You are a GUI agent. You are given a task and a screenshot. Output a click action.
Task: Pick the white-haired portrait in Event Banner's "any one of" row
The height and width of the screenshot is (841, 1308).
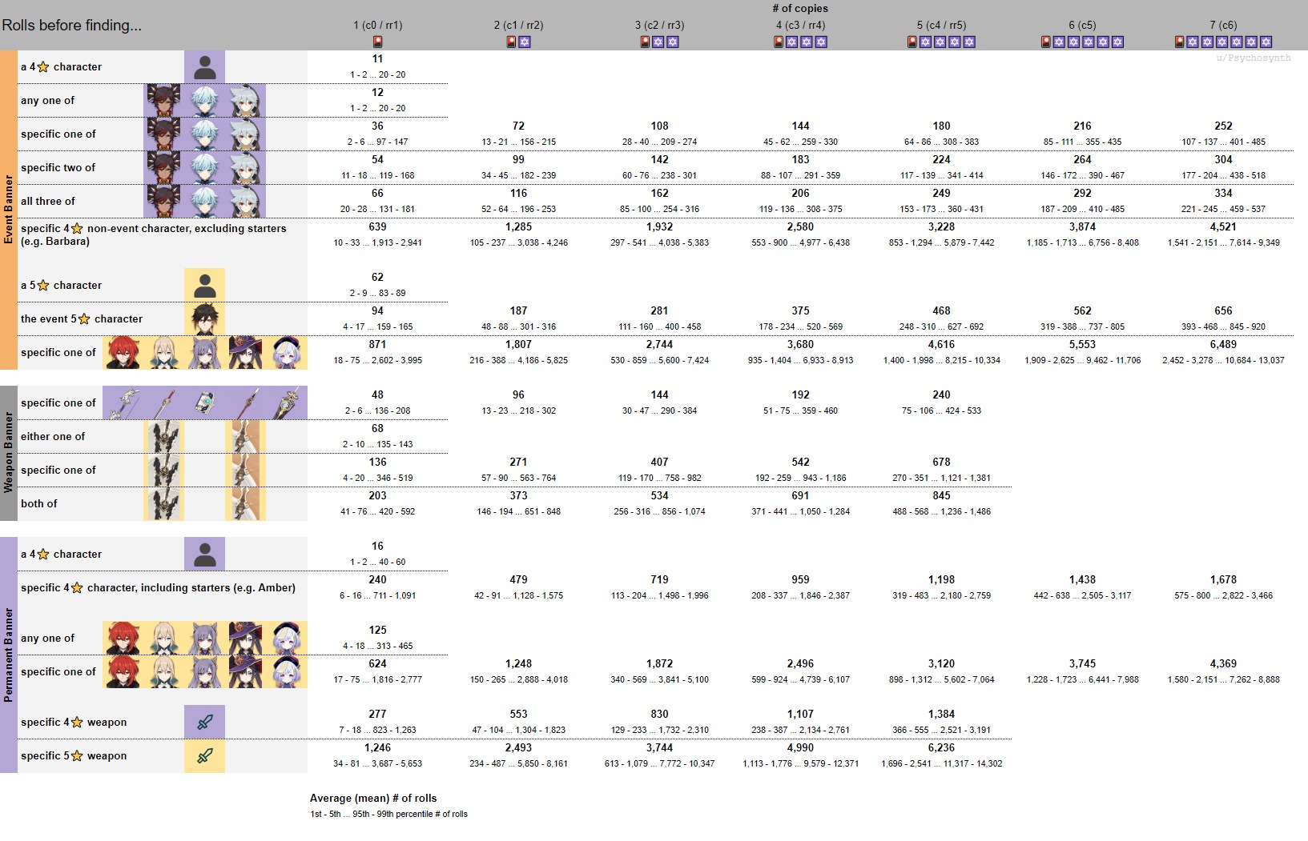point(245,100)
